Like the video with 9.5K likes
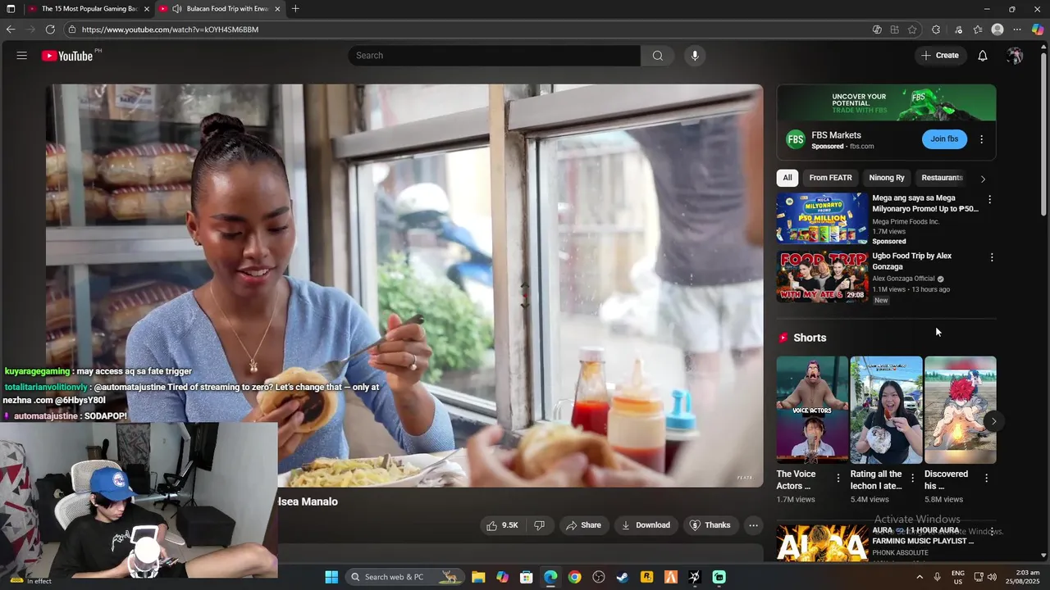This screenshot has width=1050, height=590. (502, 525)
